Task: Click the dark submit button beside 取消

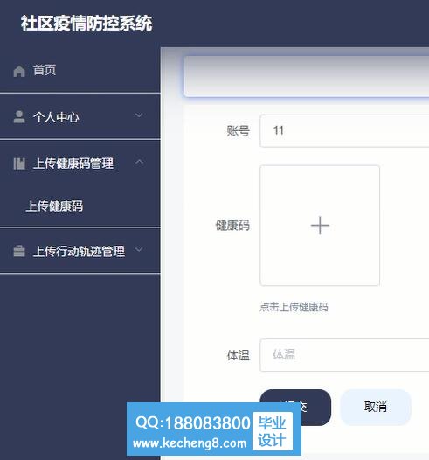Action: click(295, 408)
